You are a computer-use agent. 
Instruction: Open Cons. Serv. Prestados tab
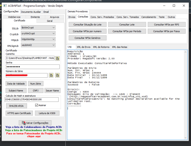102,17
